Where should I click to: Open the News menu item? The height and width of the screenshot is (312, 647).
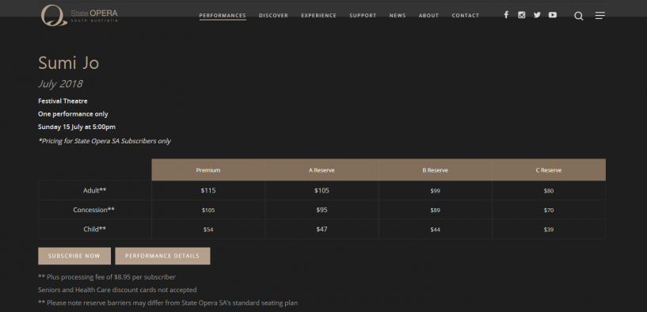[398, 16]
